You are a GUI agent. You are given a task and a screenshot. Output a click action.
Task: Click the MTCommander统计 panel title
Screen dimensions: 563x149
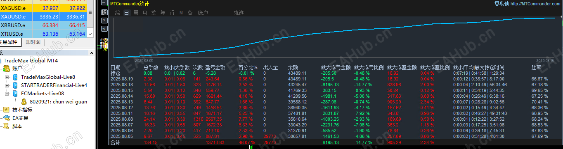pos(130,4)
